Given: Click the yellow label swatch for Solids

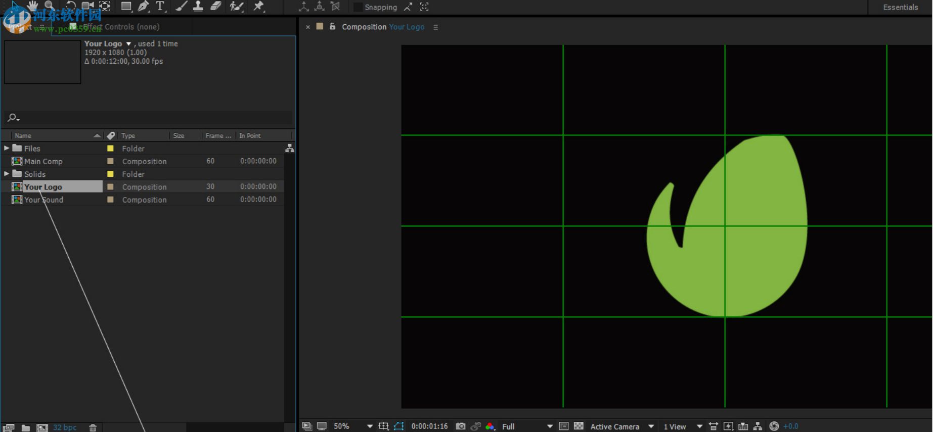Looking at the screenshot, I should pyautogui.click(x=110, y=174).
